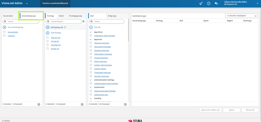The image size is (261, 122).
Task: Click Spara och radera val button
Action: pos(210,110)
